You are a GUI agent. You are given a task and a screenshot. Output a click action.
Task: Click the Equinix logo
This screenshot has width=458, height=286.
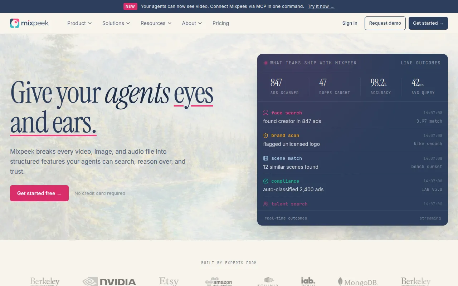[x=268, y=282]
